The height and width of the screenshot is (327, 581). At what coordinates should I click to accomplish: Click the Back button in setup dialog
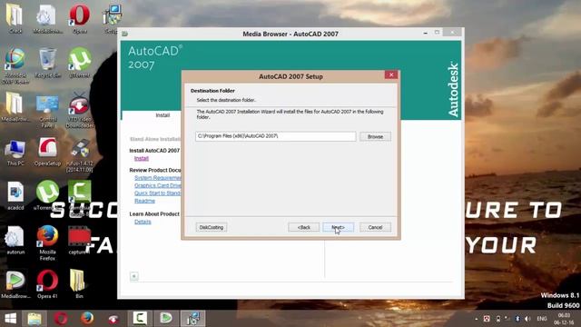click(x=304, y=227)
